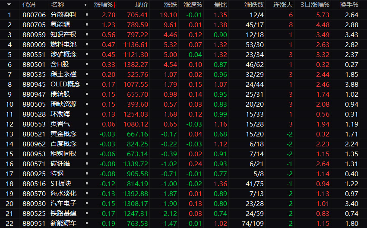
Task: Select the 知识产权 sector name
Action: (x=63, y=35)
